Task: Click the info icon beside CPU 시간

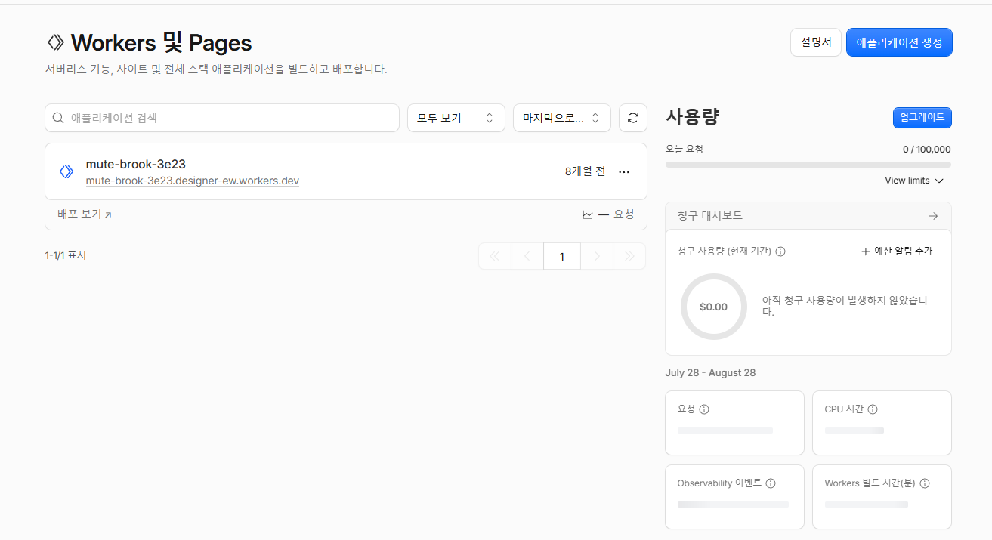Action: point(873,409)
